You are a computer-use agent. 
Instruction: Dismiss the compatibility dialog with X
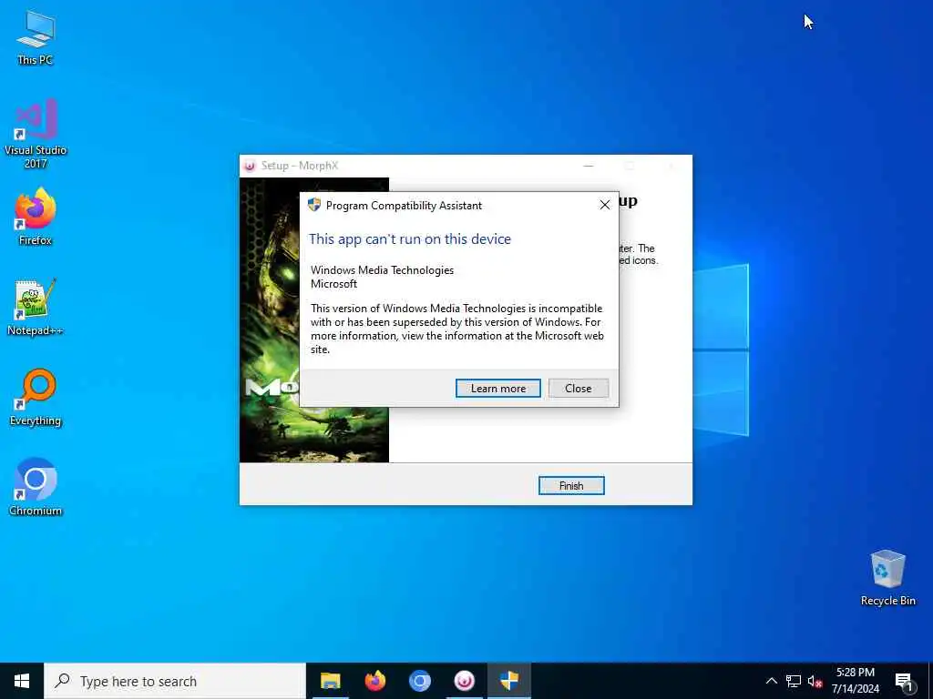pos(605,205)
